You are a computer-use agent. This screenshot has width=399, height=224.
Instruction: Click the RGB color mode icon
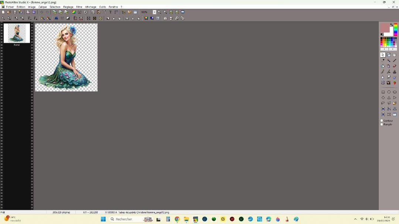74,12
